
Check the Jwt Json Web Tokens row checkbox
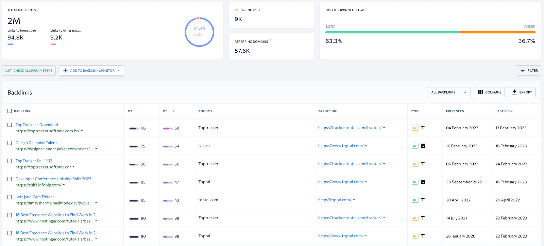(x=10, y=197)
